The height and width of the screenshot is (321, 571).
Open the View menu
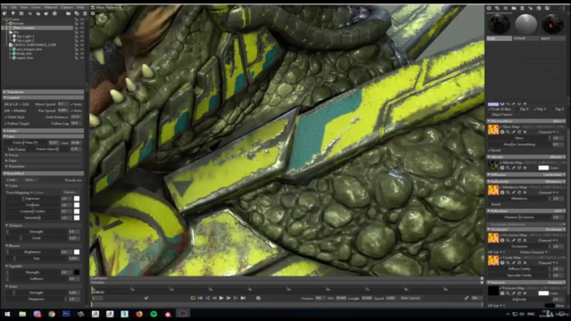pyautogui.click(x=24, y=7)
